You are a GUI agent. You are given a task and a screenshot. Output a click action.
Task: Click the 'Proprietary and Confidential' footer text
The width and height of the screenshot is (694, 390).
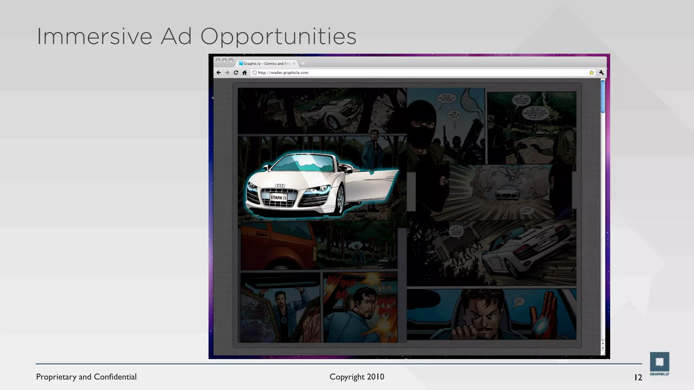pos(86,377)
